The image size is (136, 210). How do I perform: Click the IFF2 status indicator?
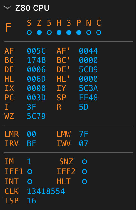84,172
